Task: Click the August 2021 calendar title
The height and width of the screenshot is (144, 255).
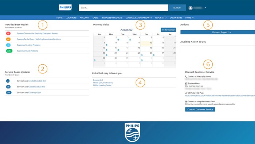Action: tap(127, 30)
